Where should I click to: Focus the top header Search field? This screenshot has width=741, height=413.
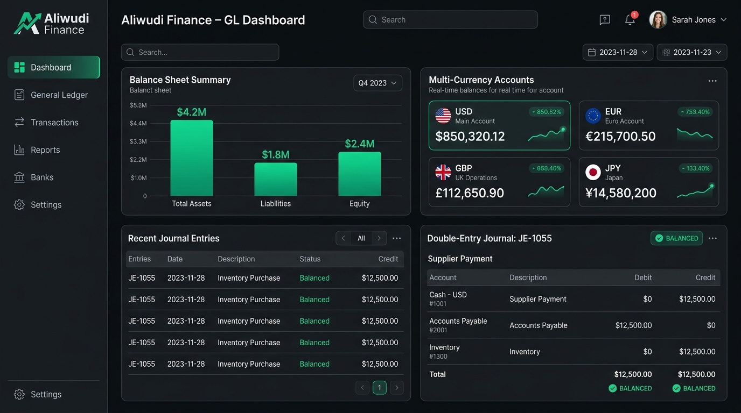point(450,19)
